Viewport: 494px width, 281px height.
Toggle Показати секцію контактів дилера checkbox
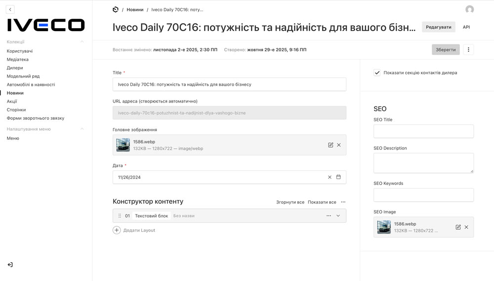377,72
